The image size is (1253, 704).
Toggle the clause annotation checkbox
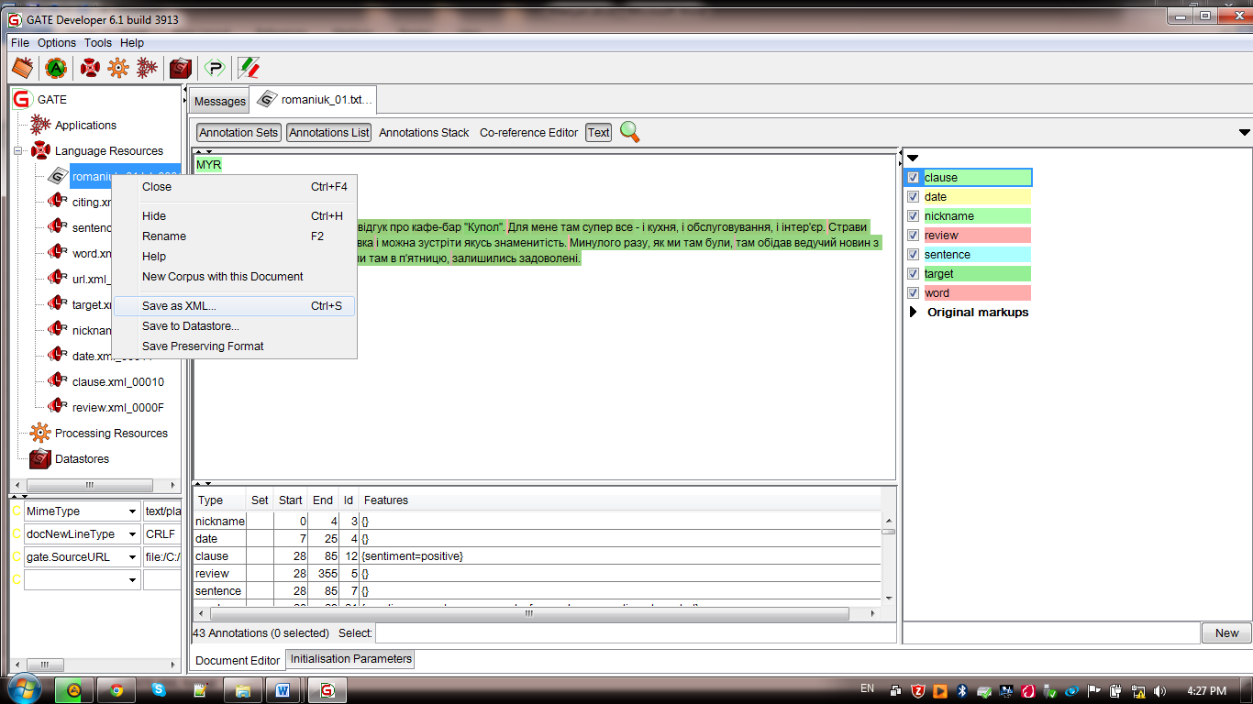[x=913, y=178]
